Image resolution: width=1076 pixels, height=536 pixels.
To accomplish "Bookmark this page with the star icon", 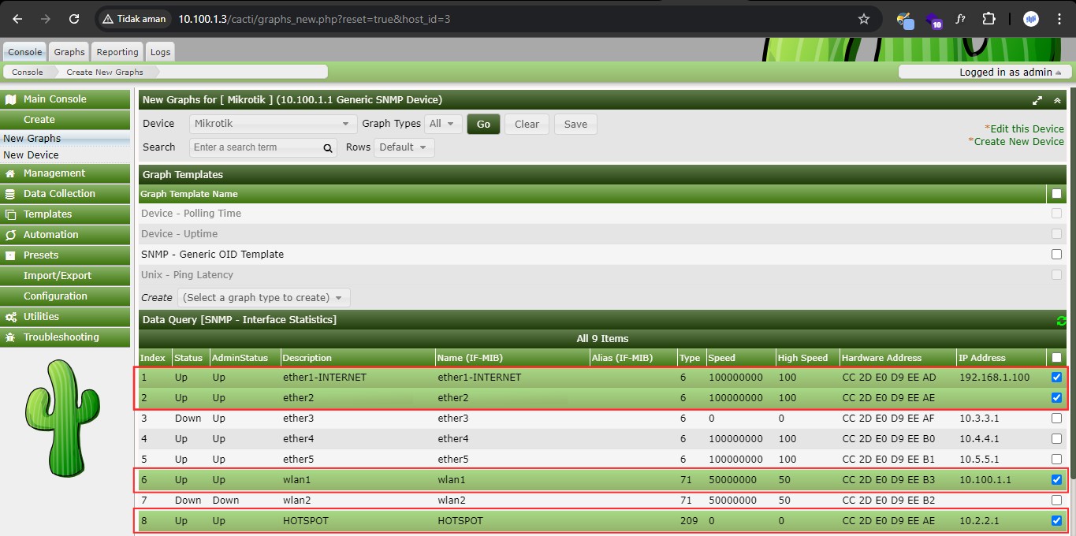I will 864,19.
